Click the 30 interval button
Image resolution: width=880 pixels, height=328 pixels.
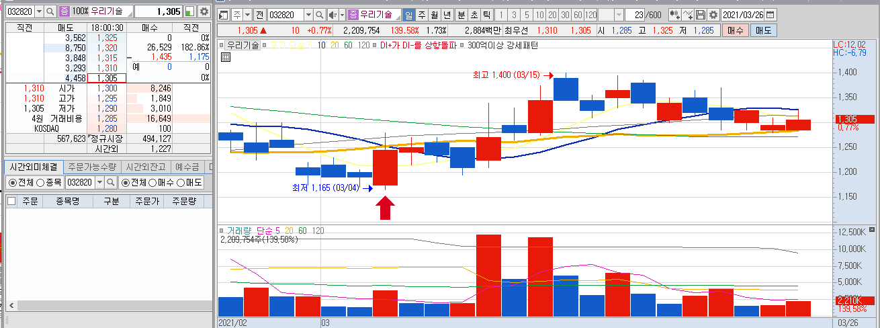[x=565, y=15]
